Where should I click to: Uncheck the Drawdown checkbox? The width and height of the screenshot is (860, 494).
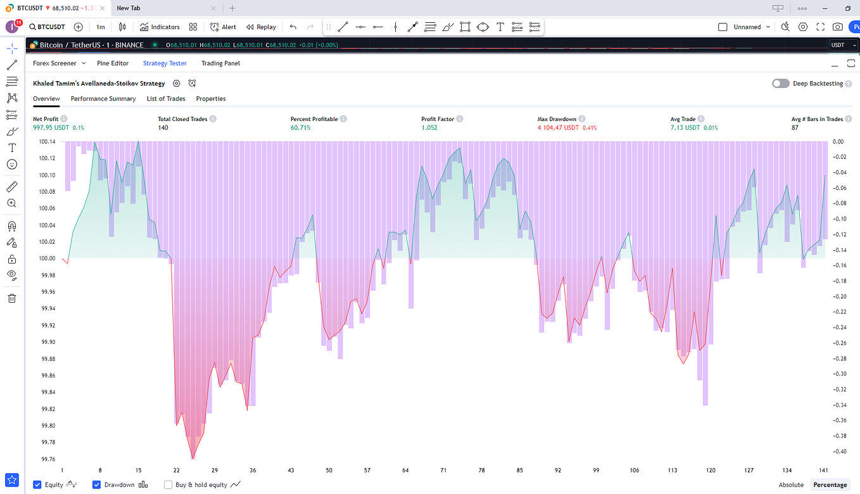[97, 484]
